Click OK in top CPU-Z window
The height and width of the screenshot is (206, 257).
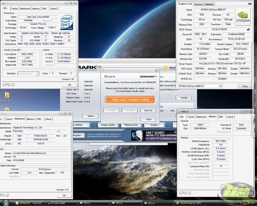coord(70,85)
